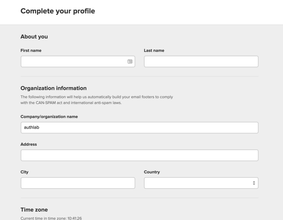Click the Country field label
The width and height of the screenshot is (283, 220).
[x=152, y=172]
